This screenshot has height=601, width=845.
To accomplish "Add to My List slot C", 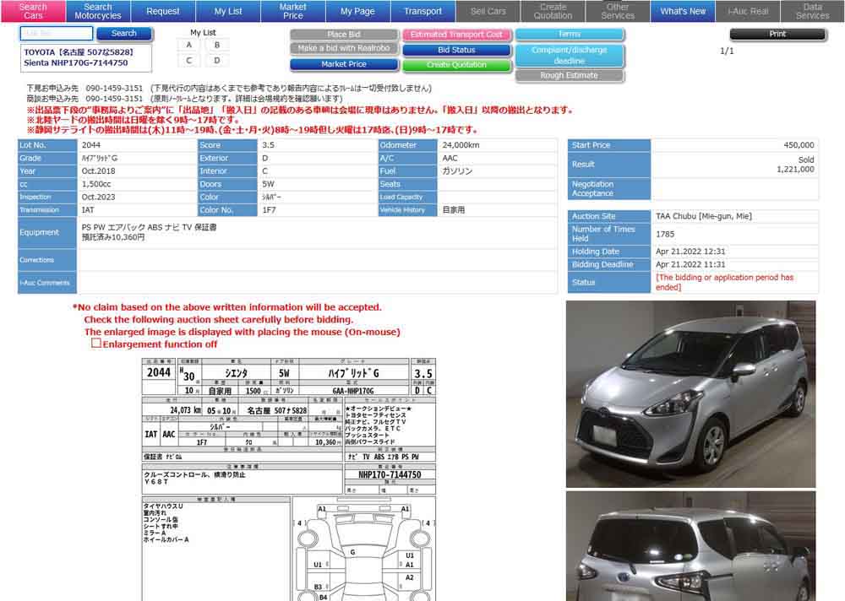I will [x=188, y=60].
